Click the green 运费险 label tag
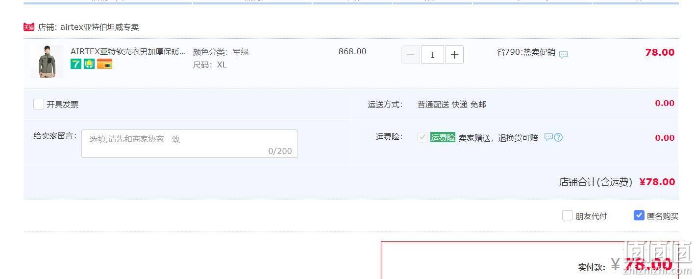 pyautogui.click(x=443, y=138)
